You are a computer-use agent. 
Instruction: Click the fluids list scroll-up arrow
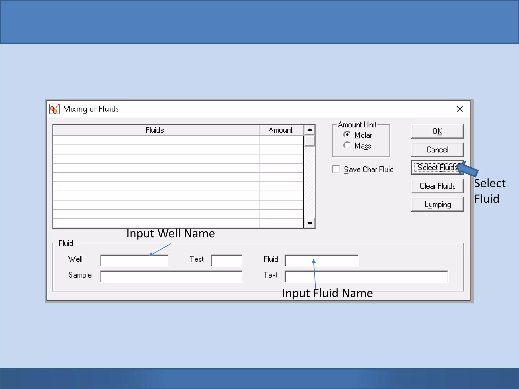309,130
